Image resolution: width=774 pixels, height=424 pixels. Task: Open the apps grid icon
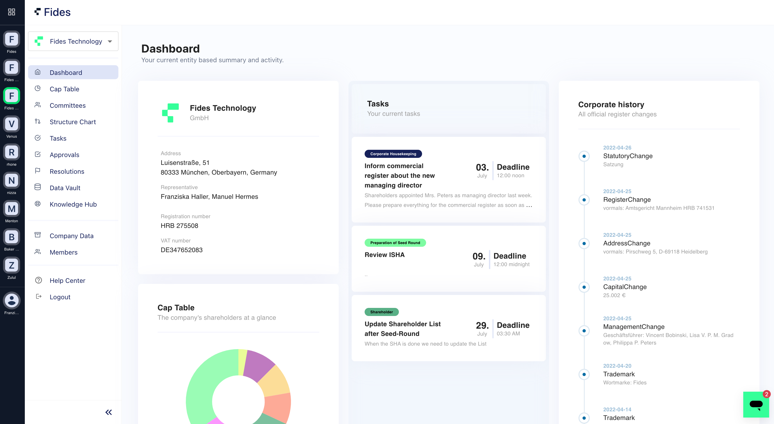pyautogui.click(x=11, y=12)
